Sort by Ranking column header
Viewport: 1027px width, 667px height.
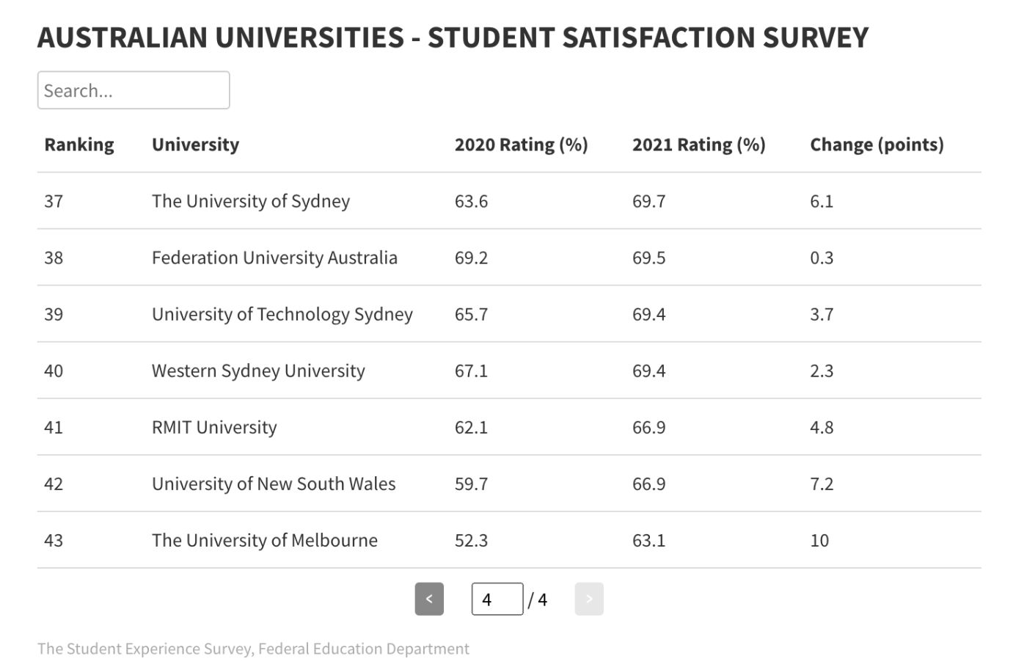79,145
